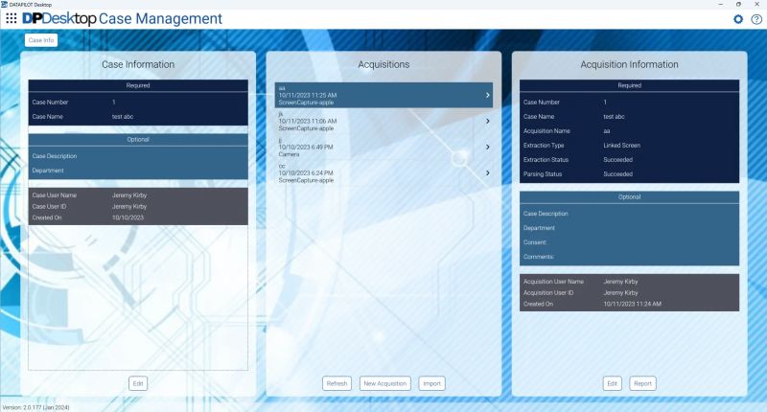Start a New Acquisition
Image resolution: width=767 pixels, height=412 pixels.
385,383
